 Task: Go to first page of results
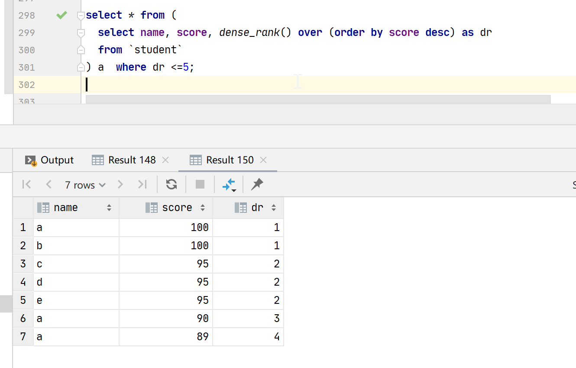26,185
